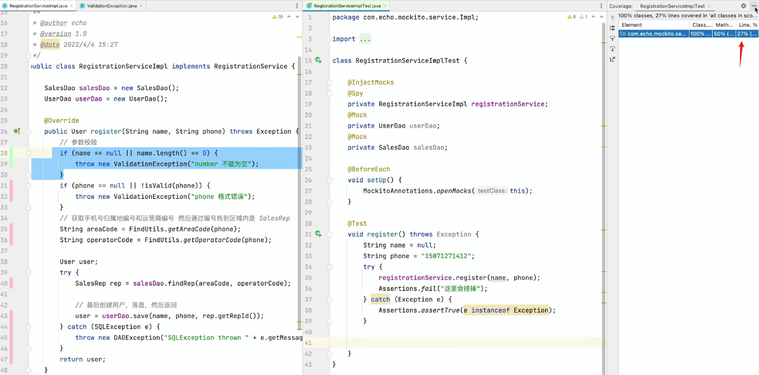Collapse the setUp() method fold
759x375 pixels.
pos(329,180)
